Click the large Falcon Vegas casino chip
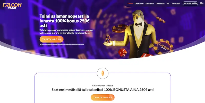Viewport: 205px width, 103px height. tap(163, 47)
